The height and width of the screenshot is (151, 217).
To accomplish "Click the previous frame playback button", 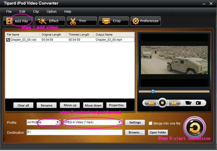I will tap(151, 103).
